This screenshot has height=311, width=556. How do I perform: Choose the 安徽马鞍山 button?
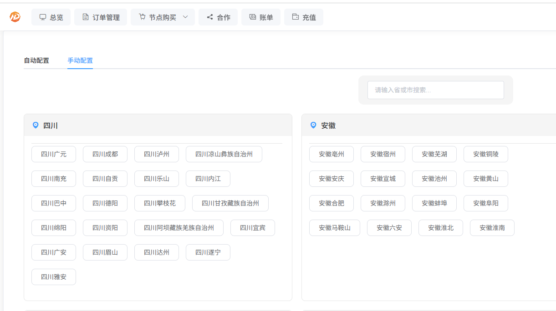tap(335, 228)
